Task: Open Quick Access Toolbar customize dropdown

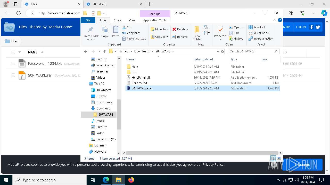Action: coord(104,13)
